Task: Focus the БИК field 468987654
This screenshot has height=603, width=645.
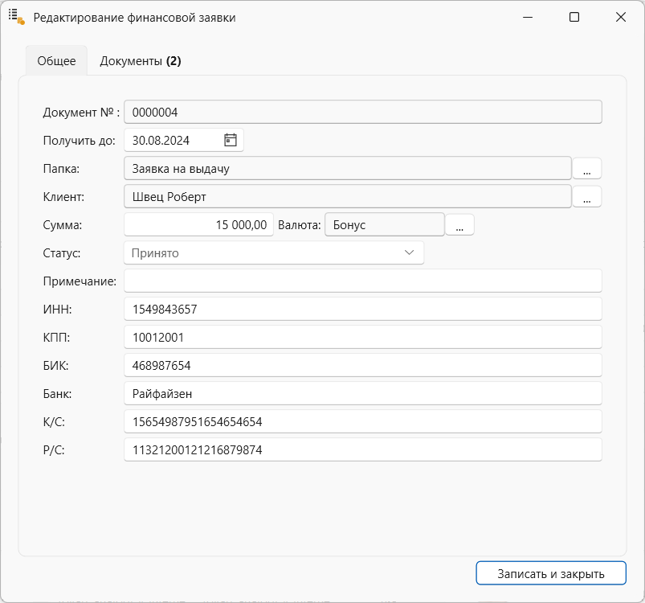Action: tap(363, 366)
